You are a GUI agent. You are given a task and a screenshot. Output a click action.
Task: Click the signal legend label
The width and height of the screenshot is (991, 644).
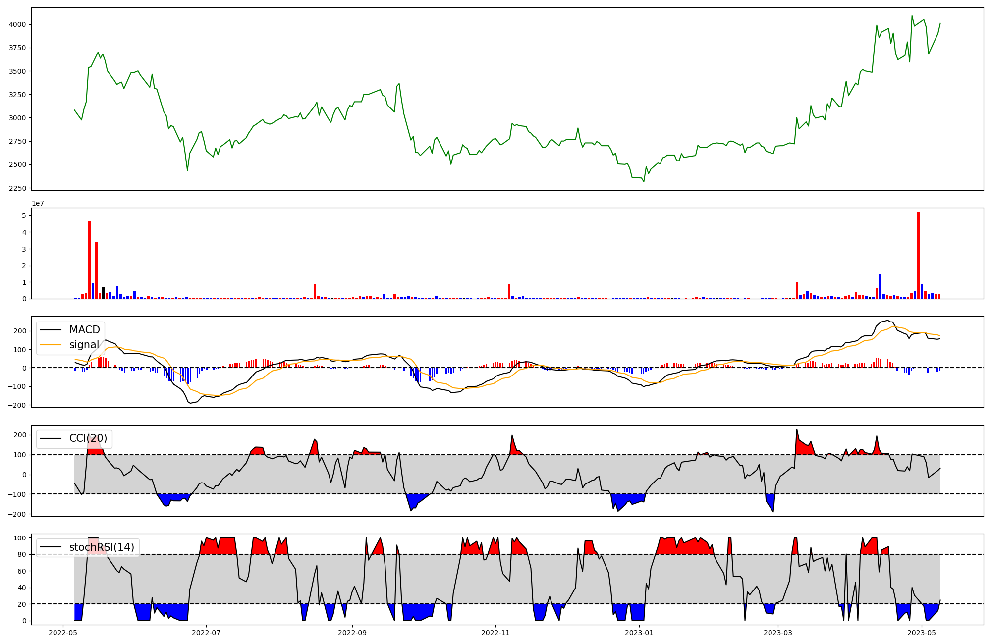click(x=84, y=345)
